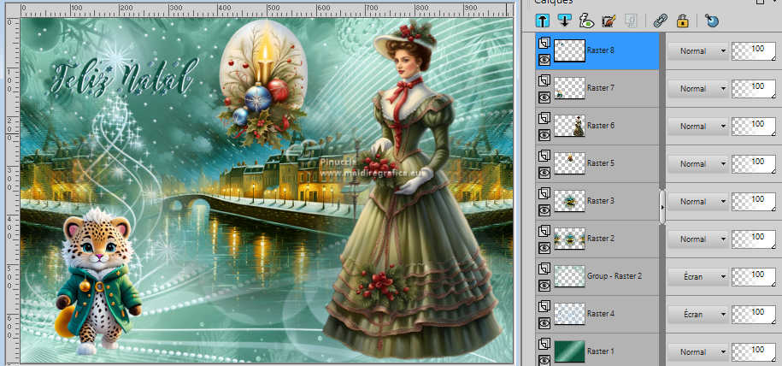Viewport: 782px width, 366px height.
Task: Hide the Raster 8 layer with its eye
Action: tap(544, 59)
